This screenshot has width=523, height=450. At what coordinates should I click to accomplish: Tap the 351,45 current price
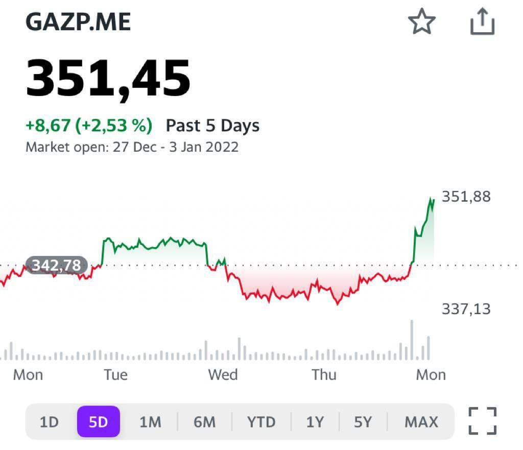[x=108, y=79]
